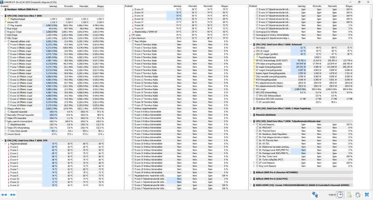Click chip icon of Memória időzítések section

(254, 115)
